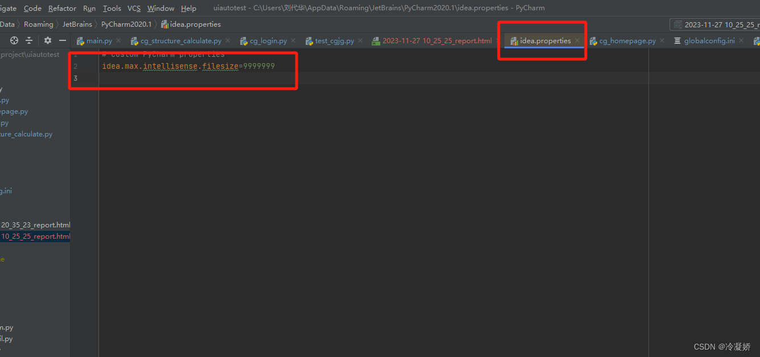
Task: Click the HTML report icon on report tab
Action: coord(375,40)
